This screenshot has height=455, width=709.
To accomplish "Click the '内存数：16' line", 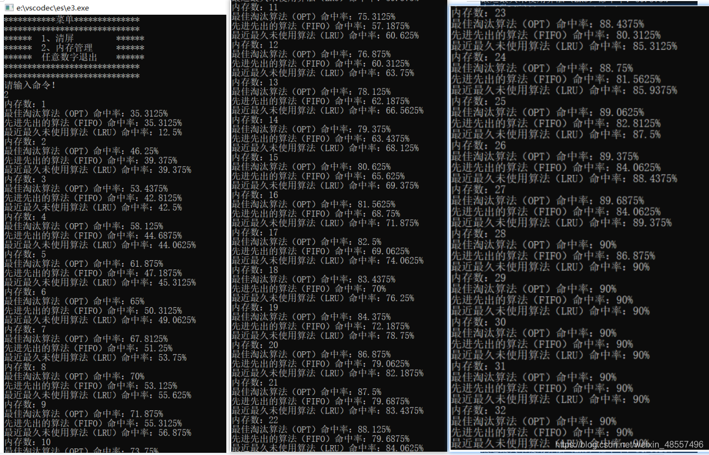I will click(255, 195).
